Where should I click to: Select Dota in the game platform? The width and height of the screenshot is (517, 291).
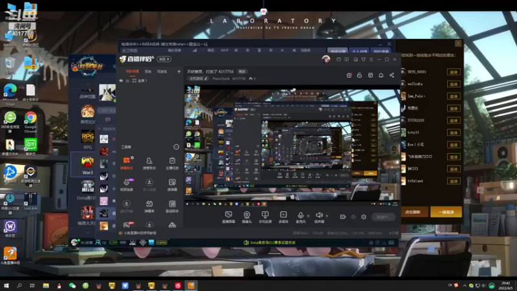(87, 190)
